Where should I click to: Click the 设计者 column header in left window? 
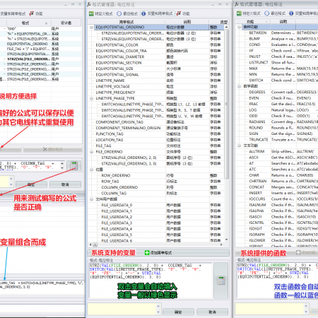(x=66, y=23)
